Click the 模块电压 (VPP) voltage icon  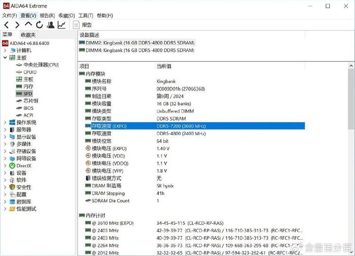pos(88,171)
